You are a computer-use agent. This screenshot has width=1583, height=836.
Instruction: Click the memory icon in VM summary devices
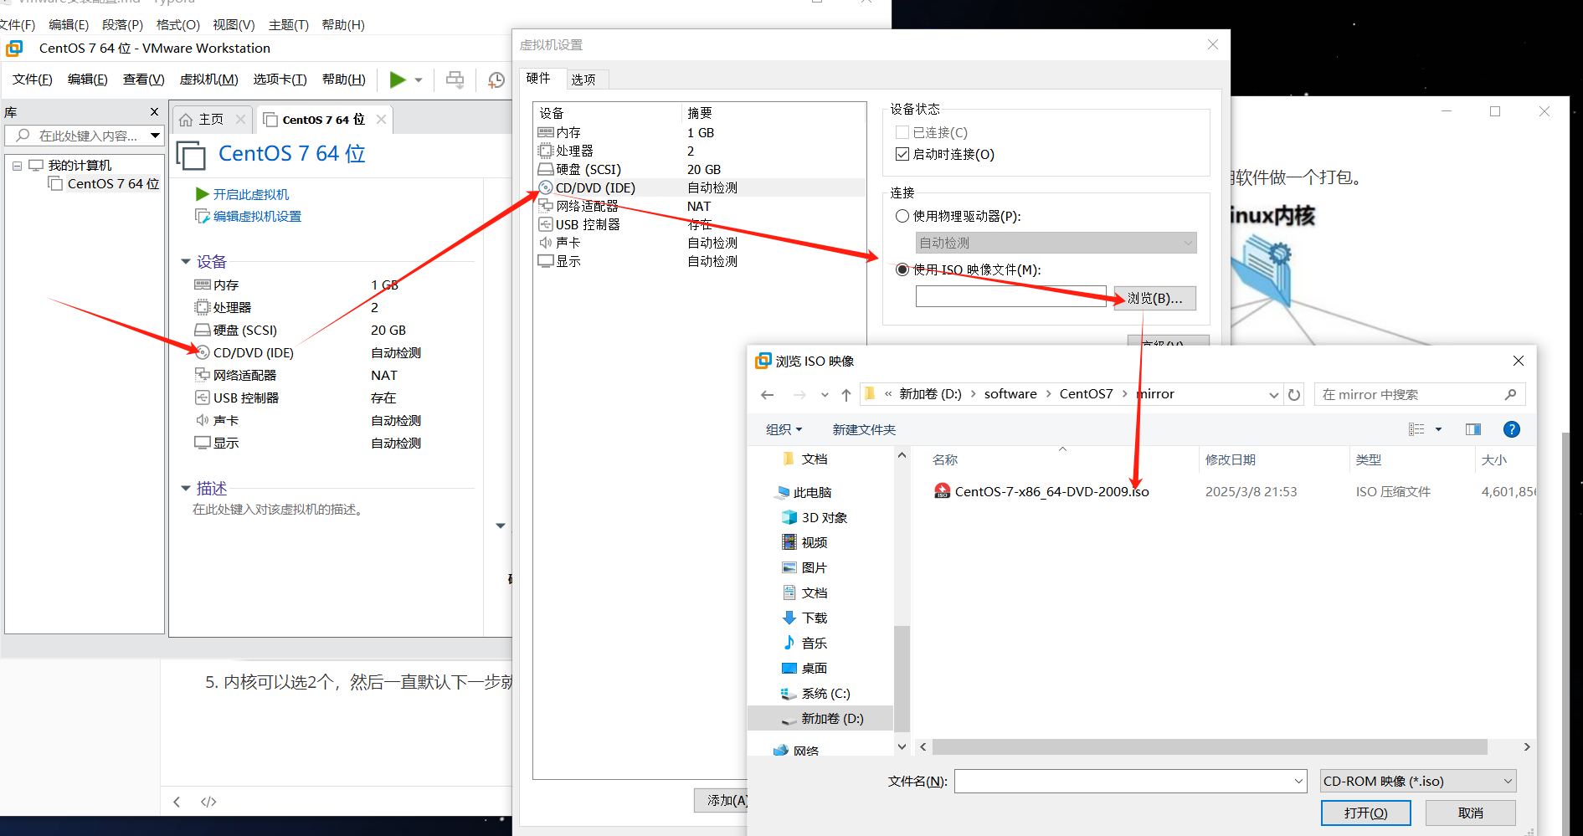tap(202, 285)
